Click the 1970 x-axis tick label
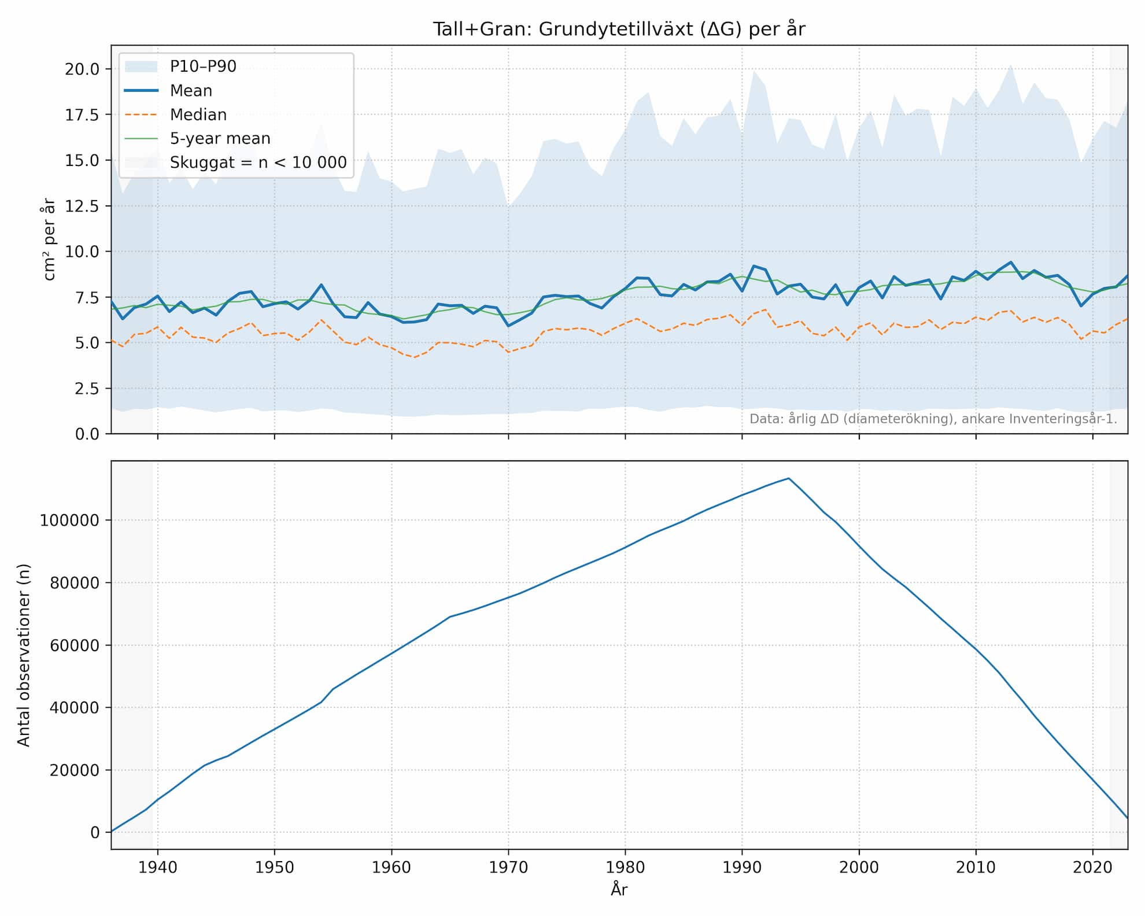The width and height of the screenshot is (1145, 916). pyautogui.click(x=508, y=867)
